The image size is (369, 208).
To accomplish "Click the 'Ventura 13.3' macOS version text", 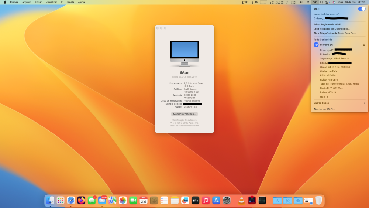I will click(x=190, y=107).
